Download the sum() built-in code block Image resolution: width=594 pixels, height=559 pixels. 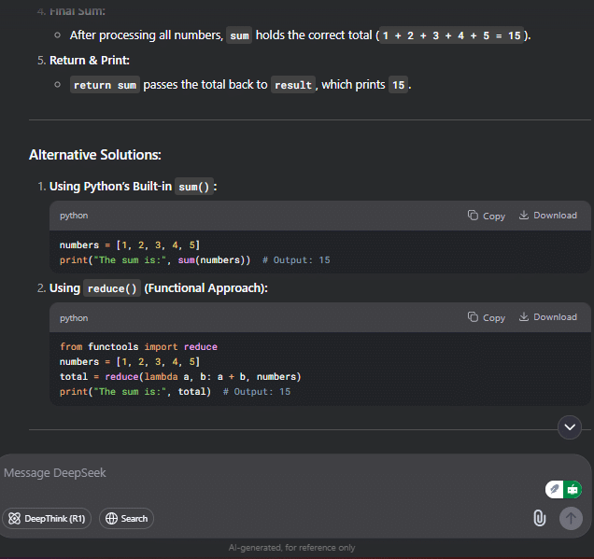[548, 216]
